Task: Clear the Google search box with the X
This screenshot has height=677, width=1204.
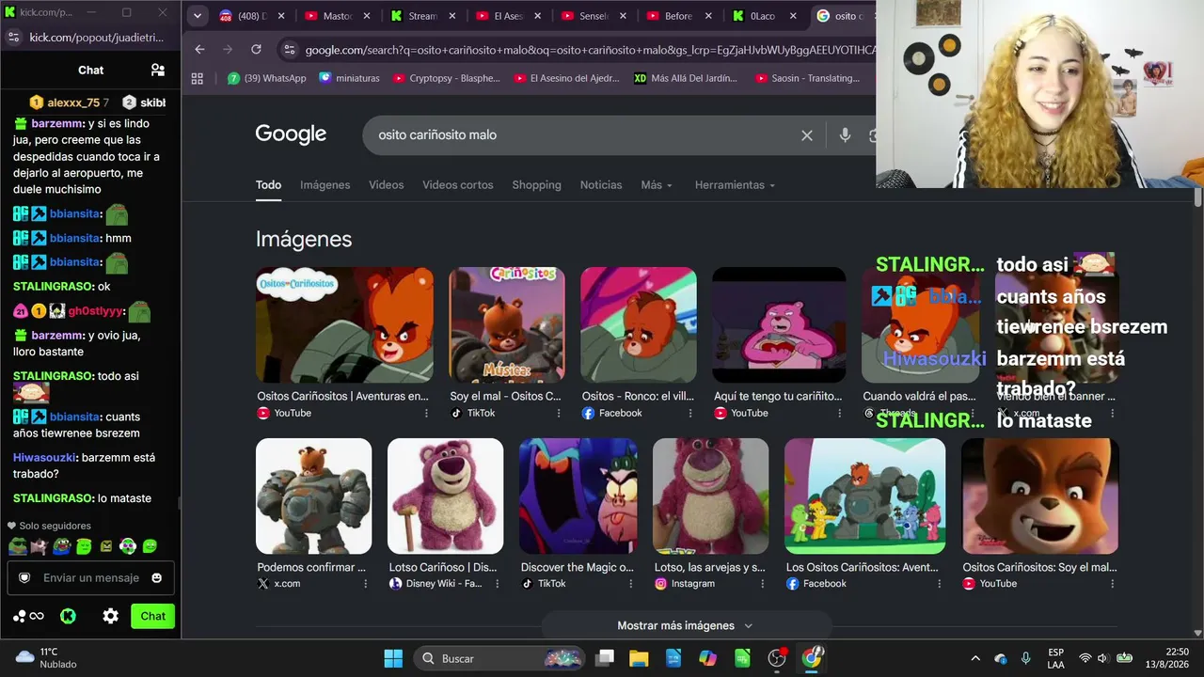Action: click(807, 135)
